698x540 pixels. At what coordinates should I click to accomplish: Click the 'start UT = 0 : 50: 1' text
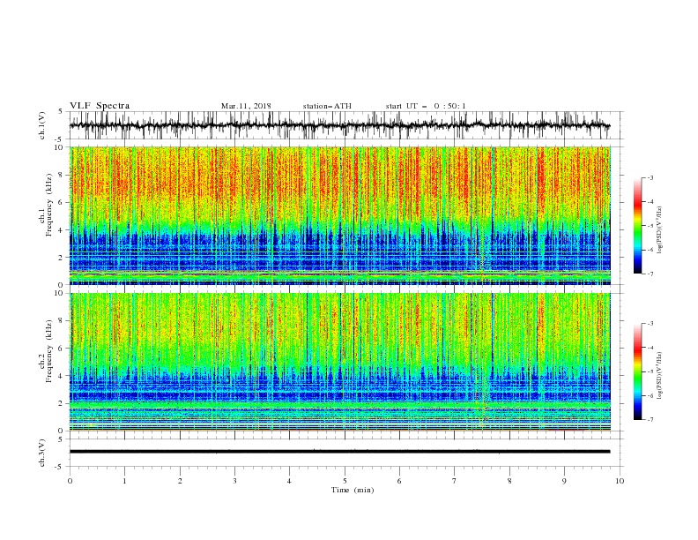[x=426, y=106]
